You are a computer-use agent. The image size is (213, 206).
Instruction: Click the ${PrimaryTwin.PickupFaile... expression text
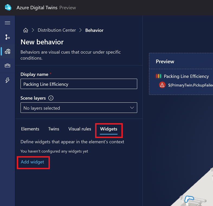click(x=191, y=85)
